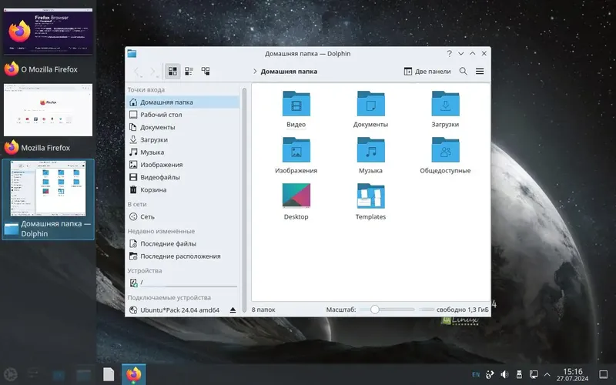
Task: Click the Две панели split button
Action: coord(427,71)
